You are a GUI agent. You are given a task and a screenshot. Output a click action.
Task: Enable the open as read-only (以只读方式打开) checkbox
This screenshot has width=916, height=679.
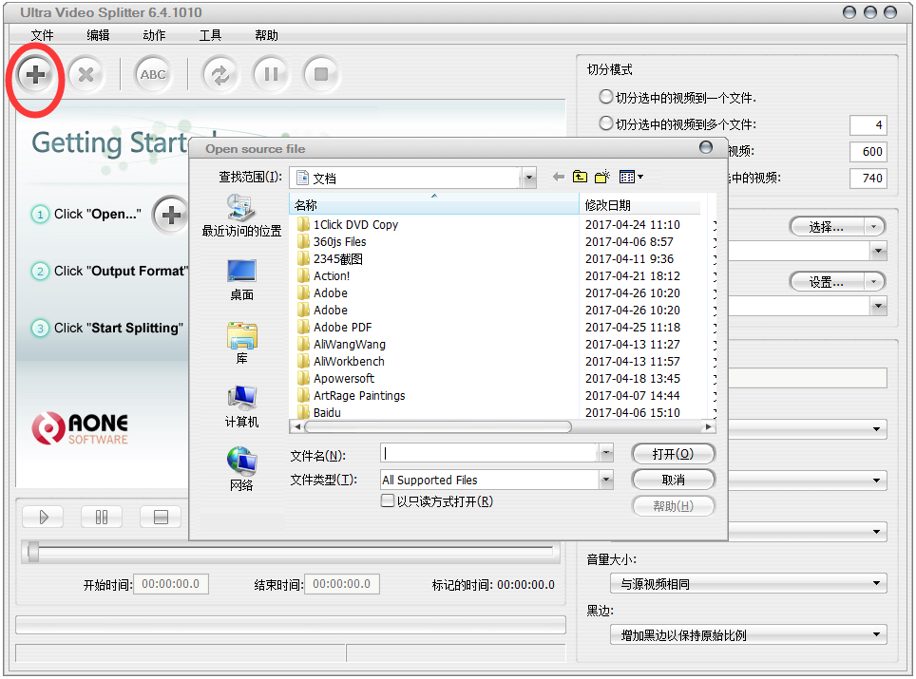point(388,501)
